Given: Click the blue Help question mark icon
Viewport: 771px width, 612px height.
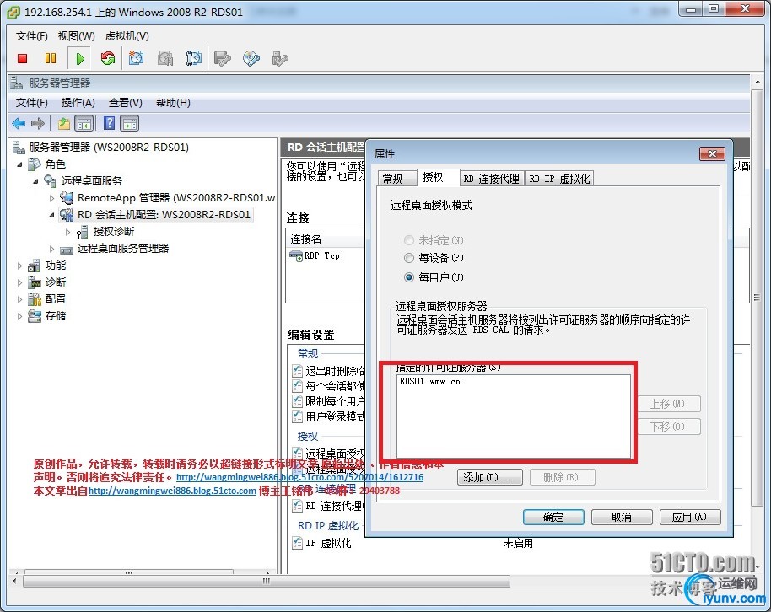Looking at the screenshot, I should click(x=109, y=123).
